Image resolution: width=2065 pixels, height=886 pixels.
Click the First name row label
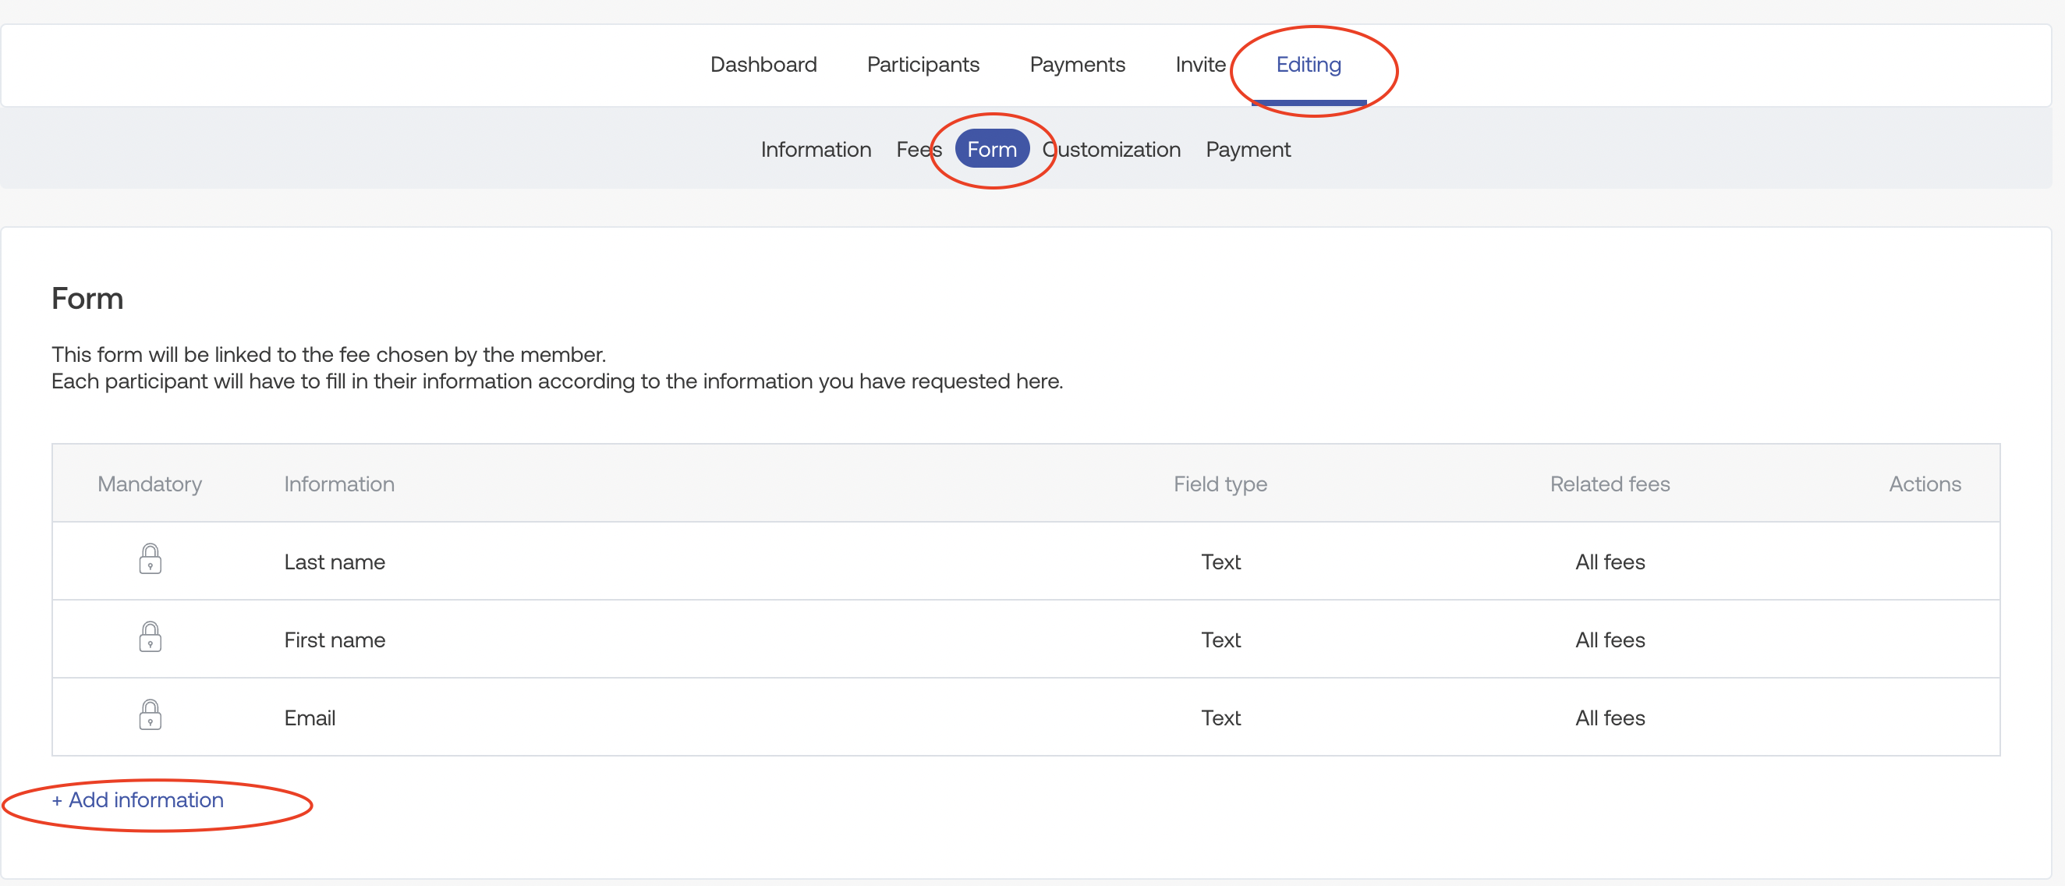point(335,640)
